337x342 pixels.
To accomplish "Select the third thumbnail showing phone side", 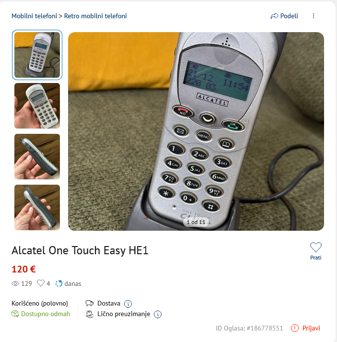I will (37, 156).
